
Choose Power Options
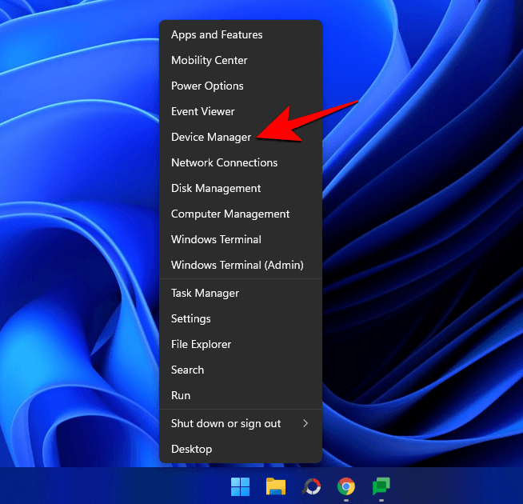pos(207,86)
